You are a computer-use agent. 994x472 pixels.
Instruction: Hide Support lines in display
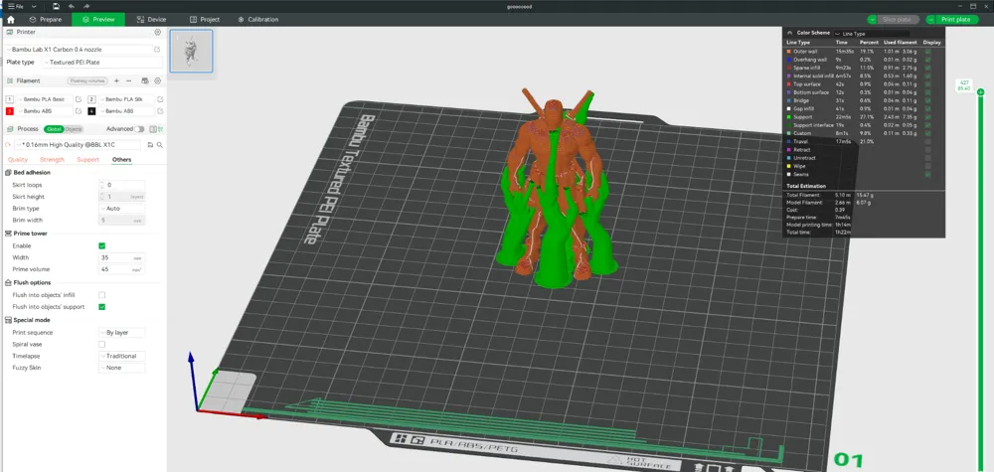click(928, 117)
